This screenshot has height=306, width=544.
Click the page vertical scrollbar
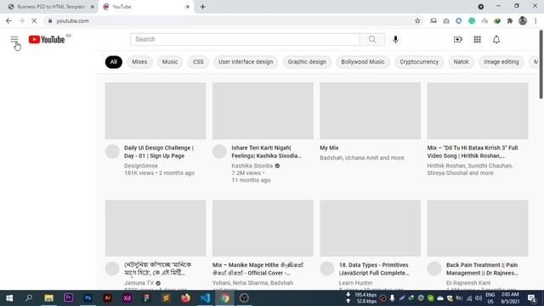click(541, 65)
